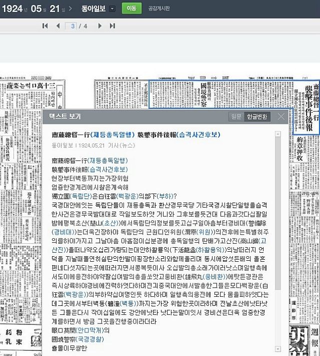Click the 동아일보 1924.05.21 byline text
Image resolution: width=320 pixels, height=356 pixels.
[93, 145]
